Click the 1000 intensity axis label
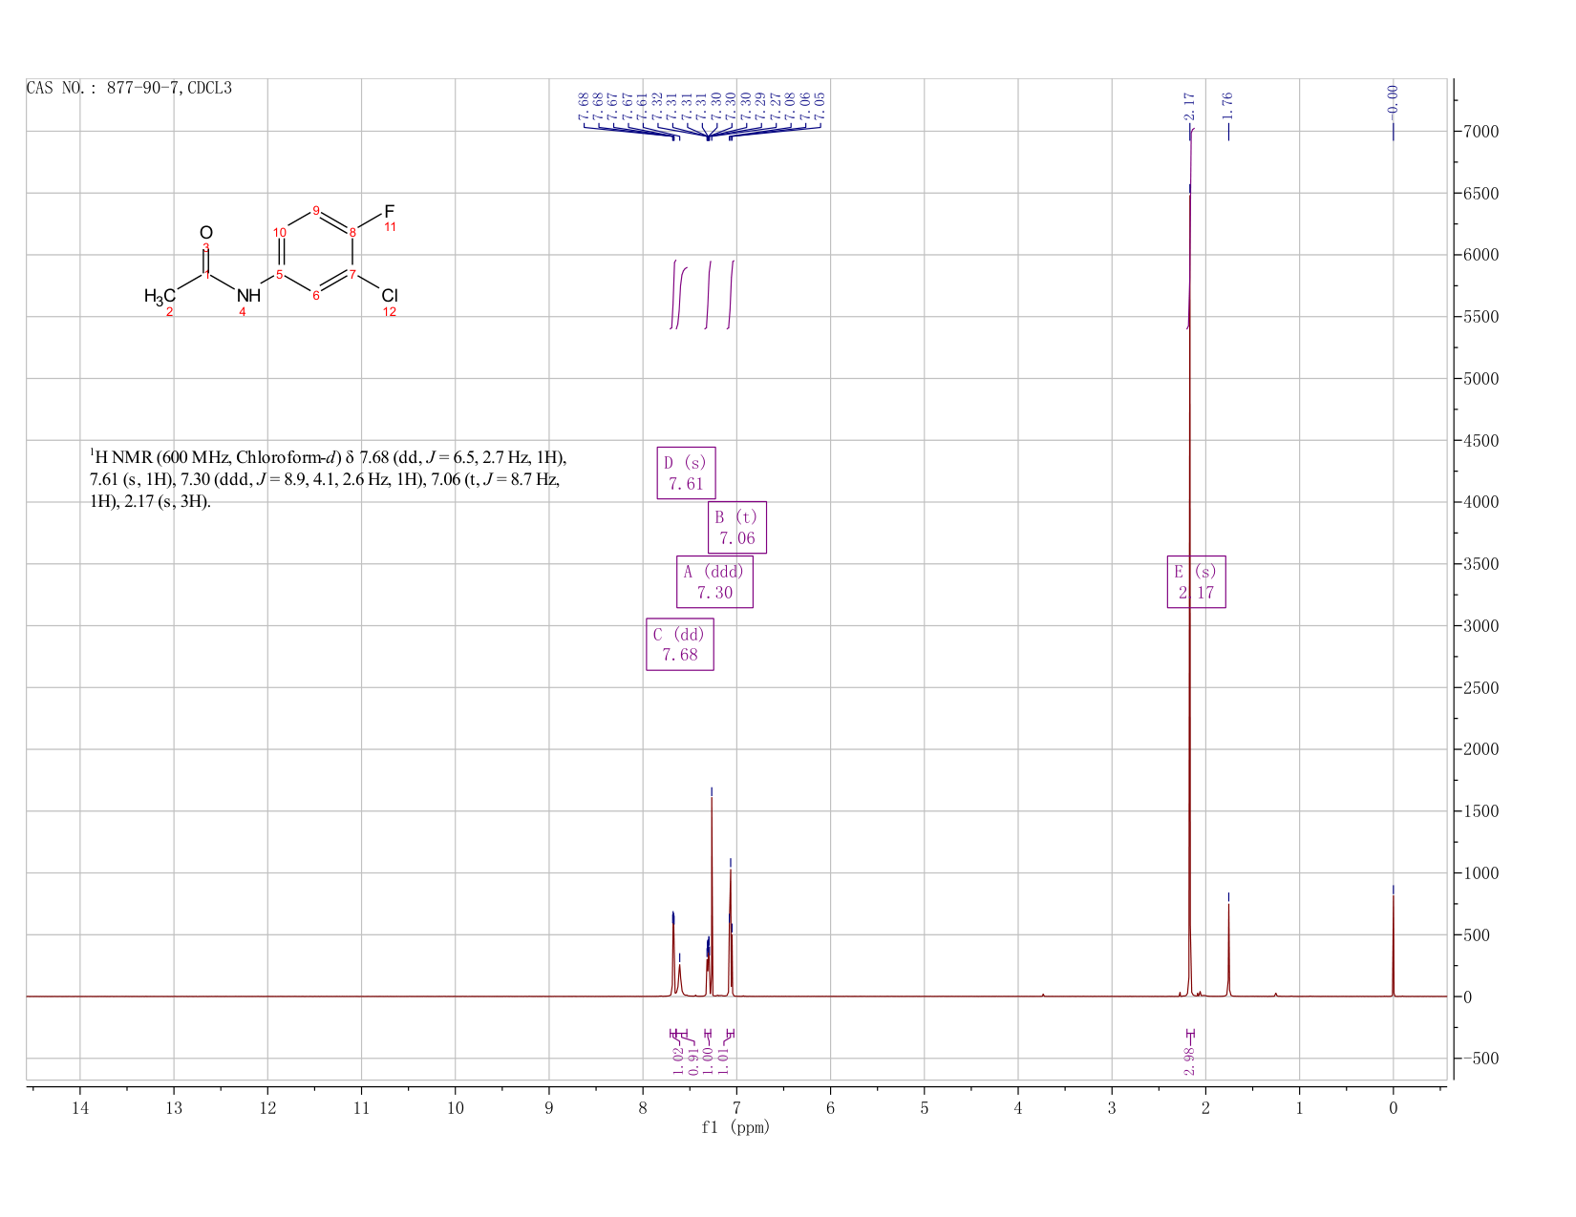Image resolution: width=1576 pixels, height=1217 pixels. 1480,873
